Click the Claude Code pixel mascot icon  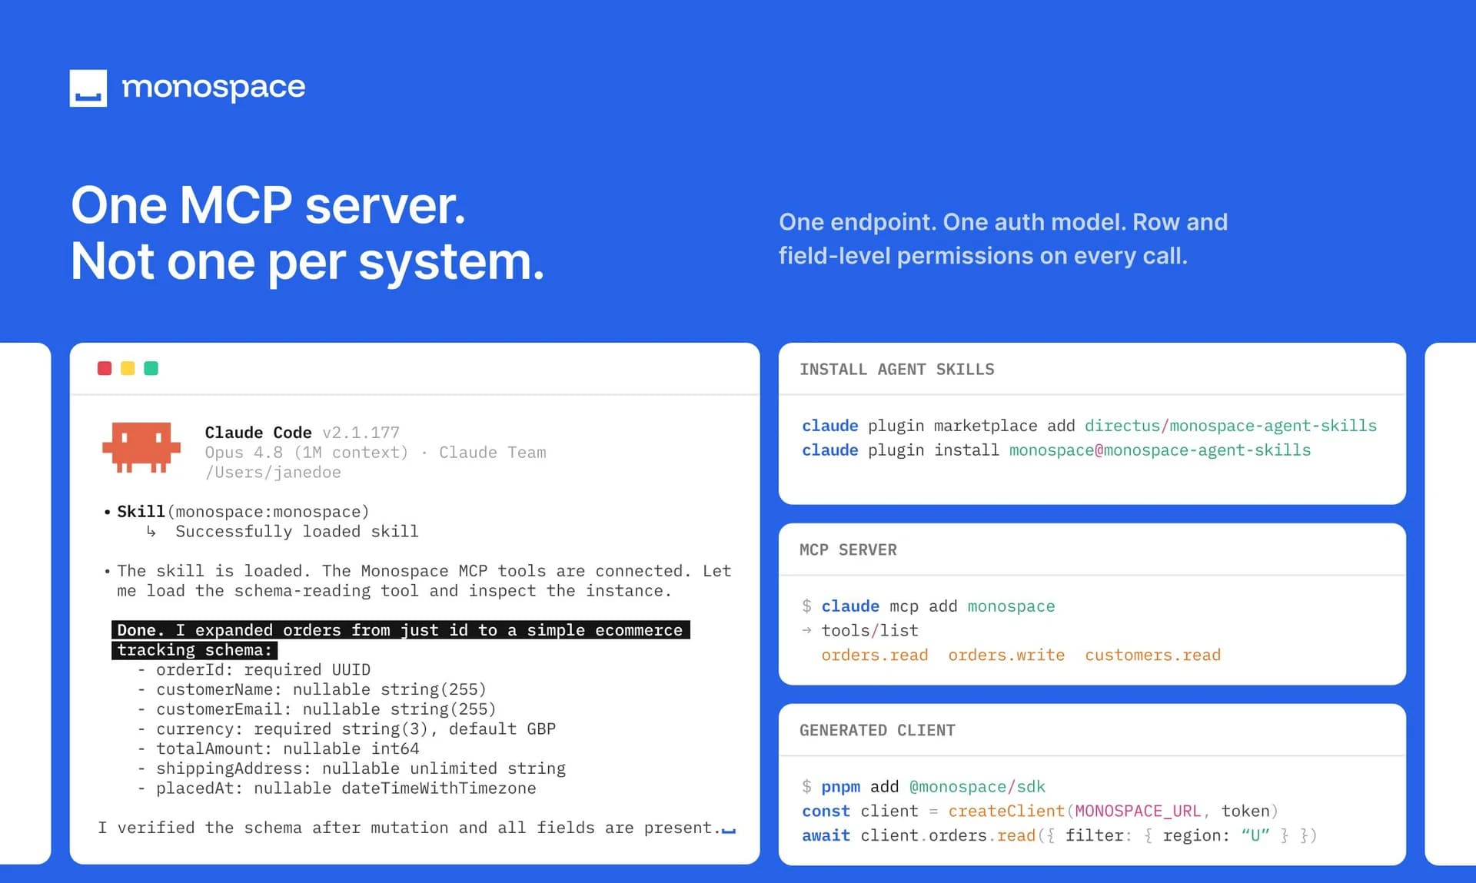(141, 447)
